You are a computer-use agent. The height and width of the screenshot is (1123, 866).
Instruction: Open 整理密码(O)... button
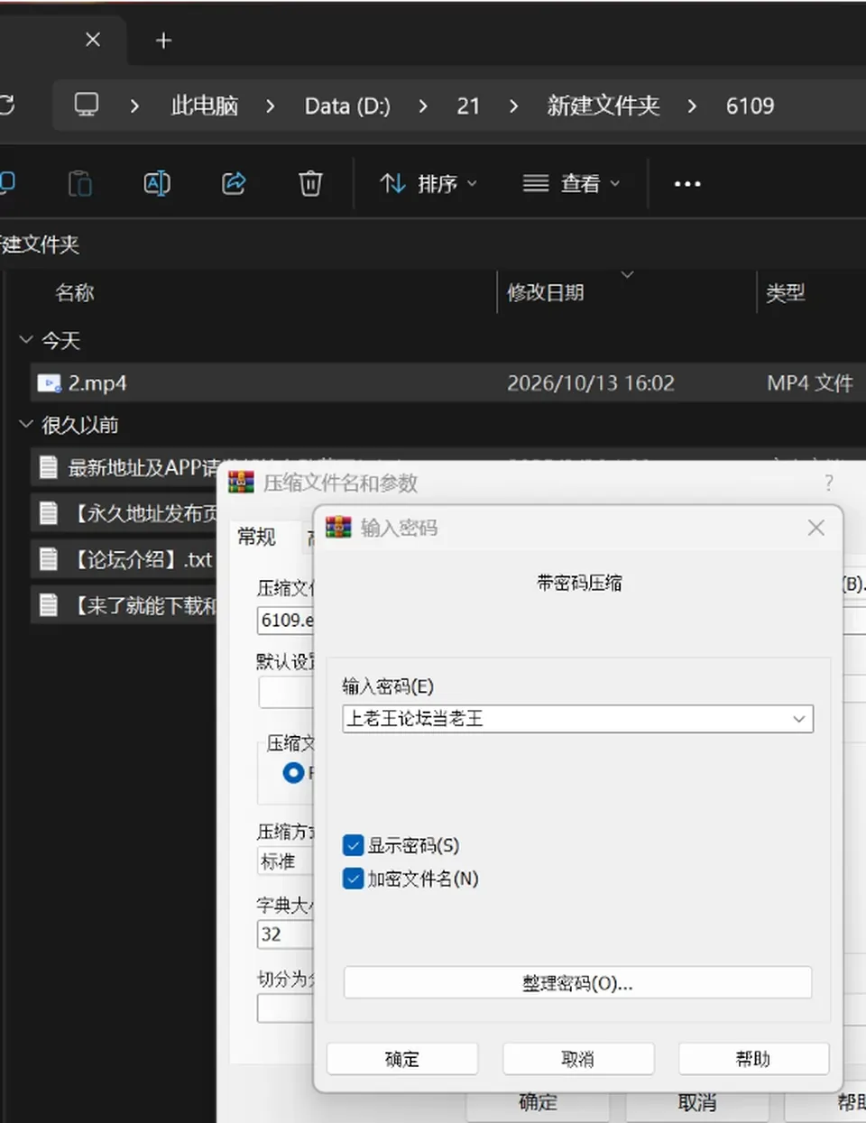click(577, 983)
